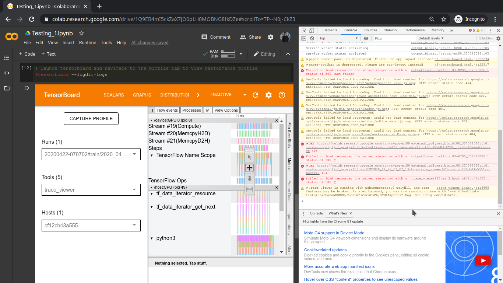The height and width of the screenshot is (283, 503).
Task: Show the DevTools console sidebar
Action: coord(304,38)
